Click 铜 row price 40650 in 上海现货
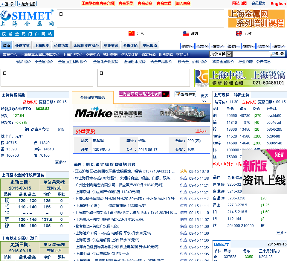This screenshot has height=261, width=287. (x=231, y=116)
